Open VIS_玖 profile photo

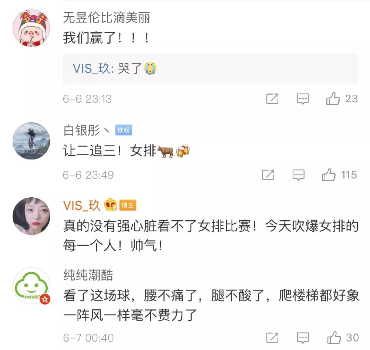31,216
